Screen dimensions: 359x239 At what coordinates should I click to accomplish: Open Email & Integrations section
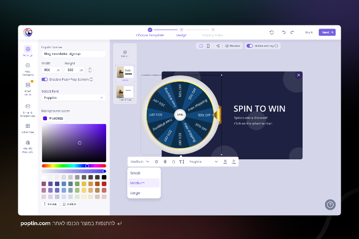[x=28, y=110]
